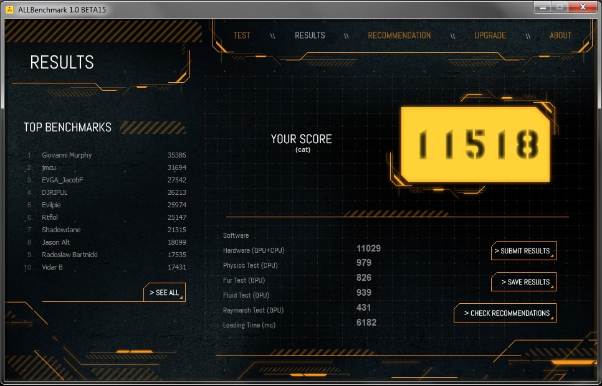
Task: Click SEE ALL under top benchmarks
Action: pyautogui.click(x=165, y=293)
